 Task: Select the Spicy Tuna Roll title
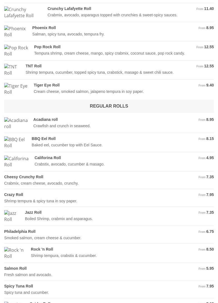(x=19, y=286)
